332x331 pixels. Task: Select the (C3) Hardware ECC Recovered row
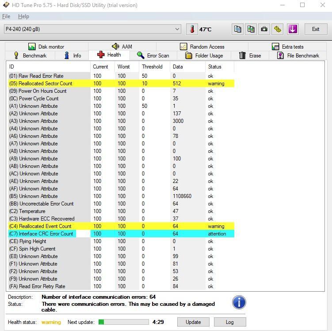coord(121,219)
